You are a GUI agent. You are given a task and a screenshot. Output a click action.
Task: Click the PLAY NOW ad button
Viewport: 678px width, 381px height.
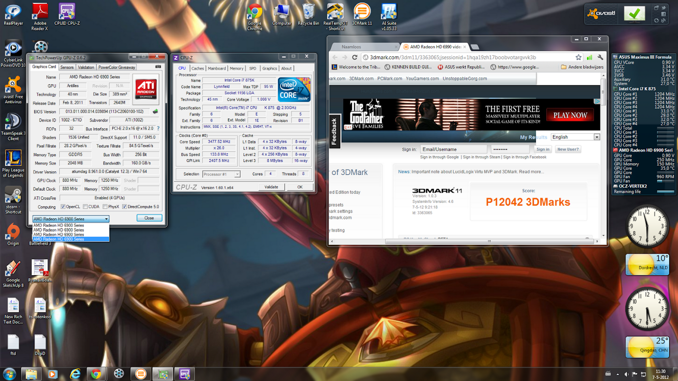tap(570, 115)
